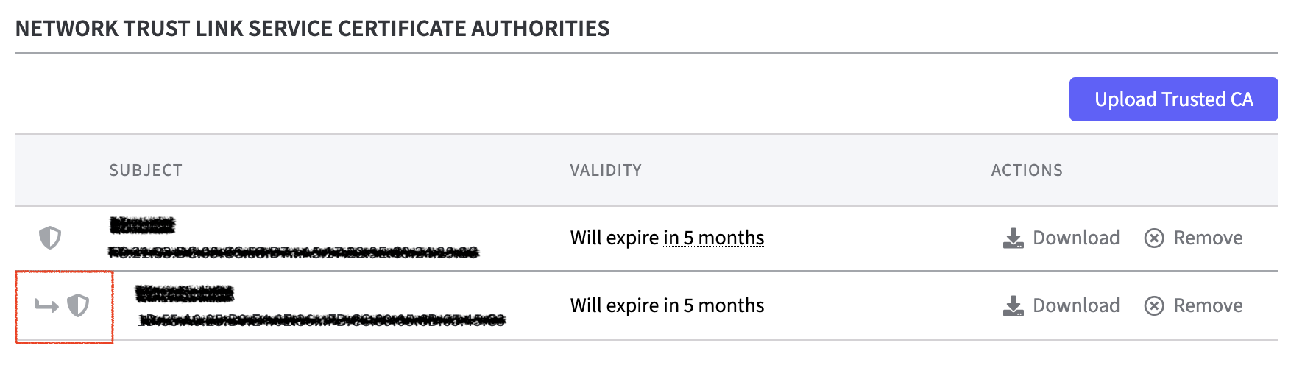The width and height of the screenshot is (1291, 368).
Task: Click the Download text for the first certificate
Action: pyautogui.click(x=1076, y=238)
